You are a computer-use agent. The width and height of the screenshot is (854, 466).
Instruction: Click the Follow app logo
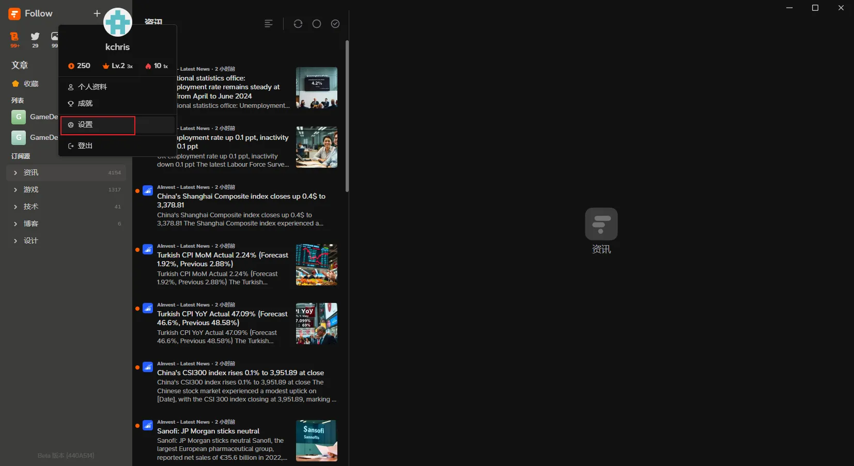tap(14, 14)
